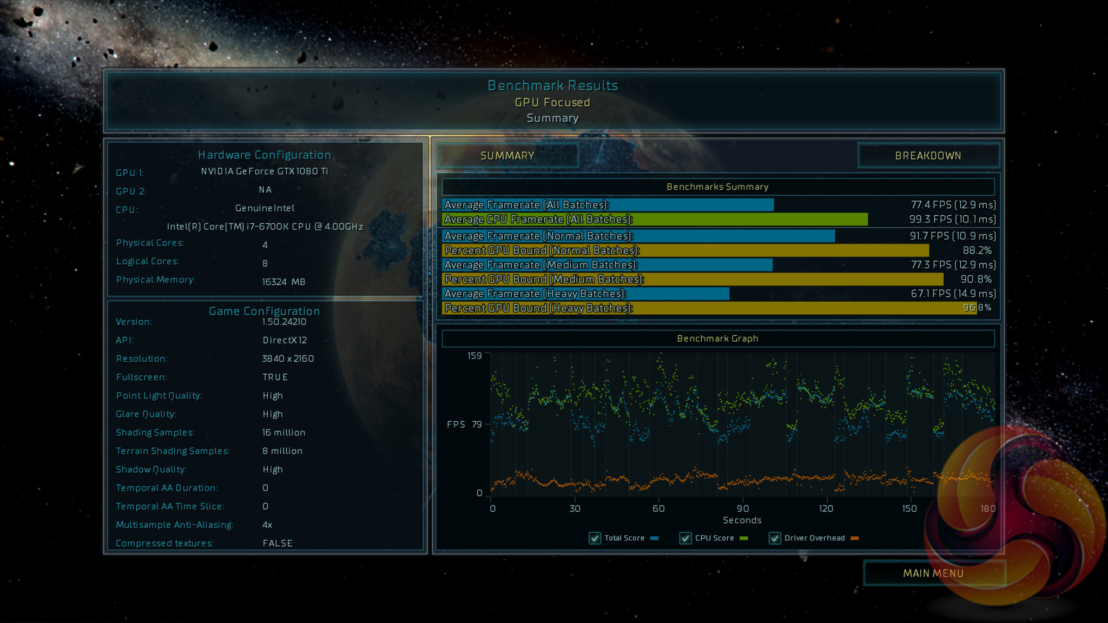This screenshot has height=623, width=1108.
Task: Click the green CPU Score legend swatch
Action: 744,538
